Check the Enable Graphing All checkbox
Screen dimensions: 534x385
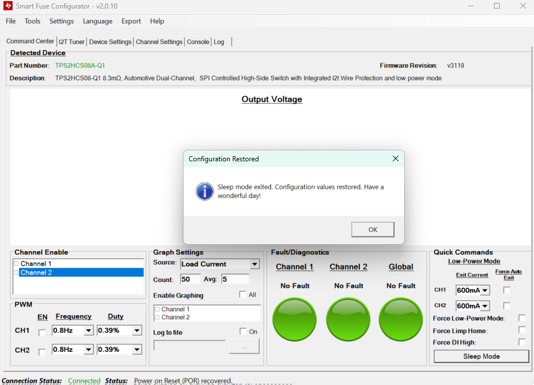(x=242, y=295)
